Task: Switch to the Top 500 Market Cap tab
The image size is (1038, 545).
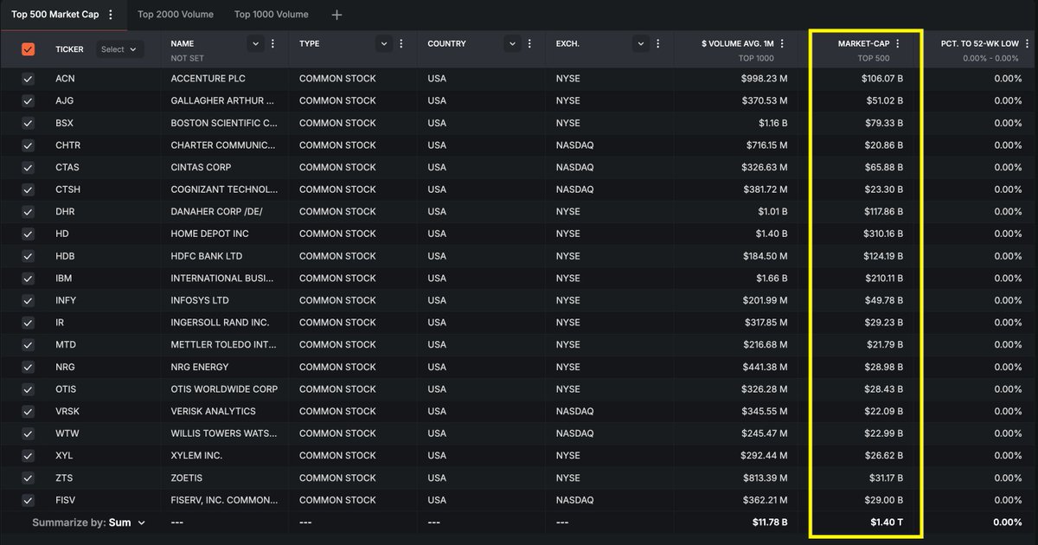Action: [54, 15]
